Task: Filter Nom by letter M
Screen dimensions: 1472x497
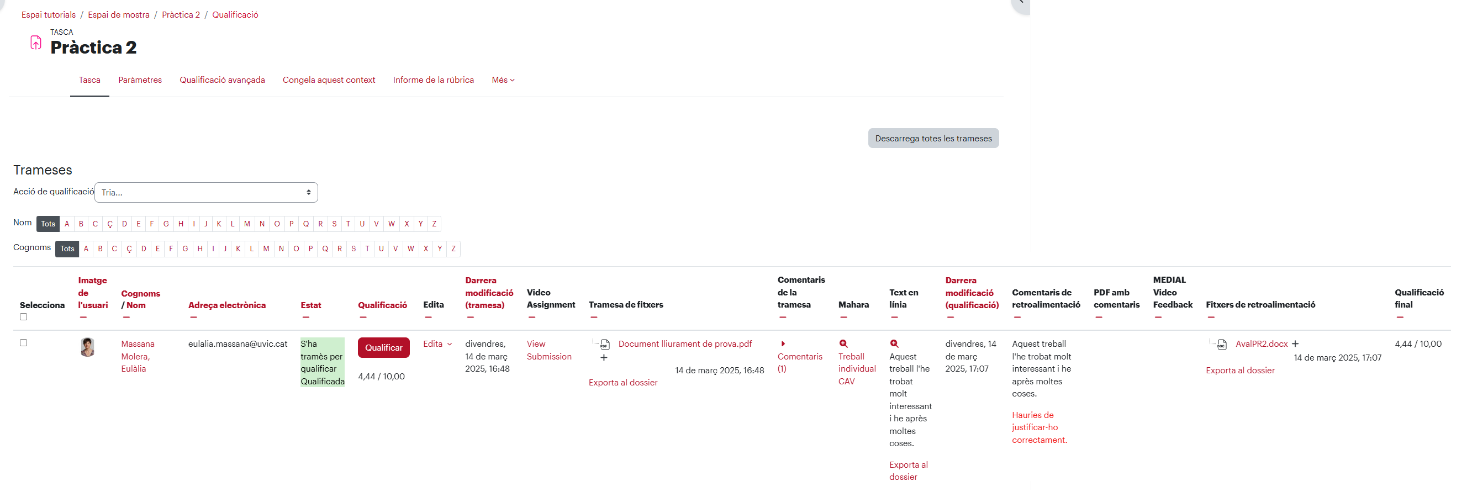Action: (247, 224)
